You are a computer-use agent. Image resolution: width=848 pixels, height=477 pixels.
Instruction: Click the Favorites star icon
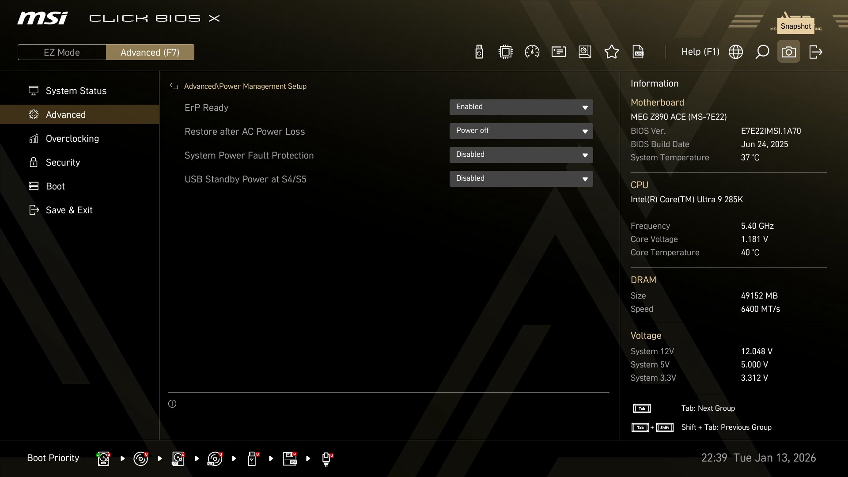(x=611, y=52)
